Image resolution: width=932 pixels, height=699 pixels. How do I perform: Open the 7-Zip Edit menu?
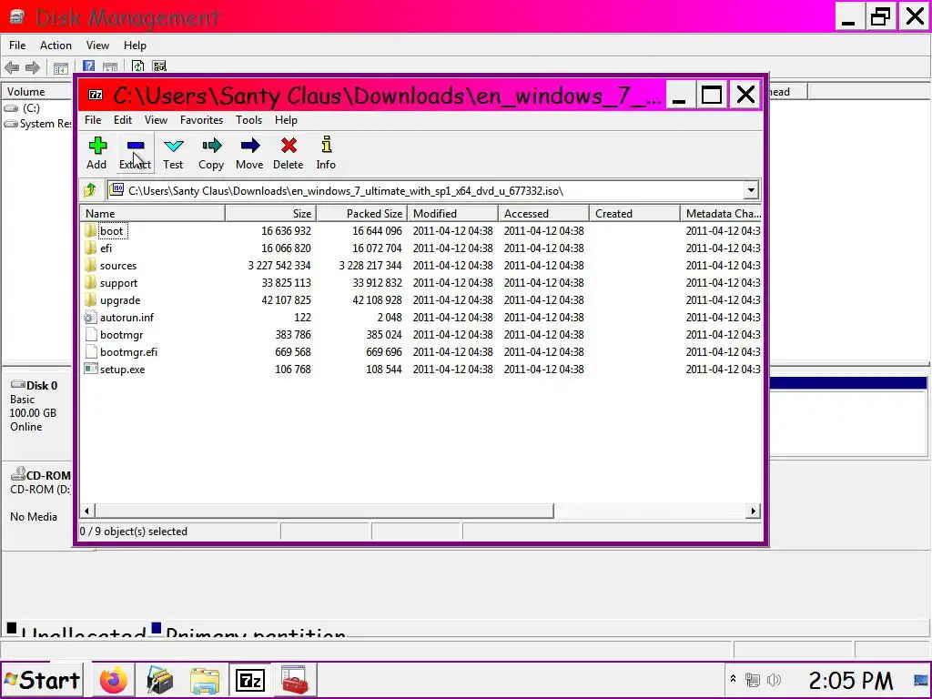(123, 120)
